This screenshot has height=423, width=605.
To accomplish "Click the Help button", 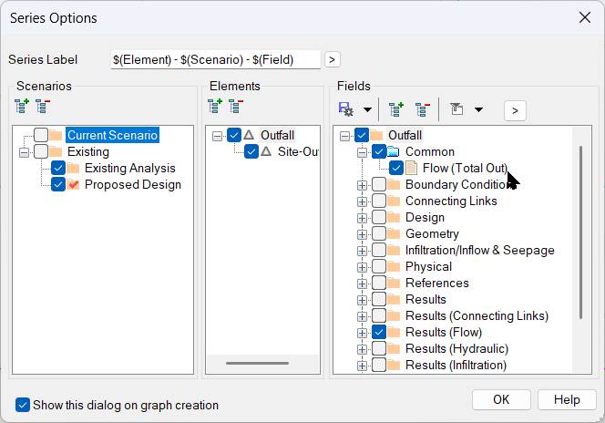I will click(x=566, y=399).
